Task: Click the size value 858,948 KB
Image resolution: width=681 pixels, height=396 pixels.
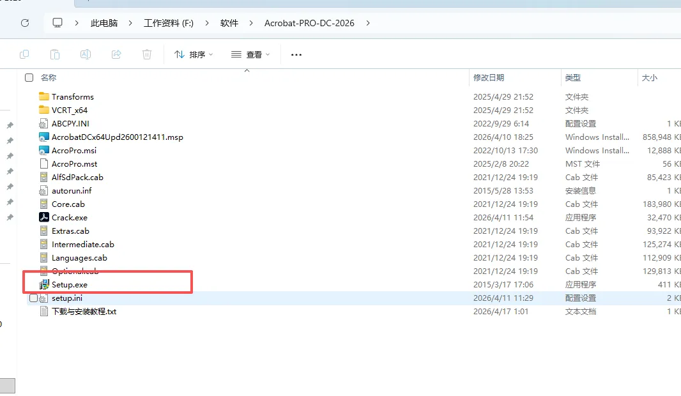Action: (661, 137)
